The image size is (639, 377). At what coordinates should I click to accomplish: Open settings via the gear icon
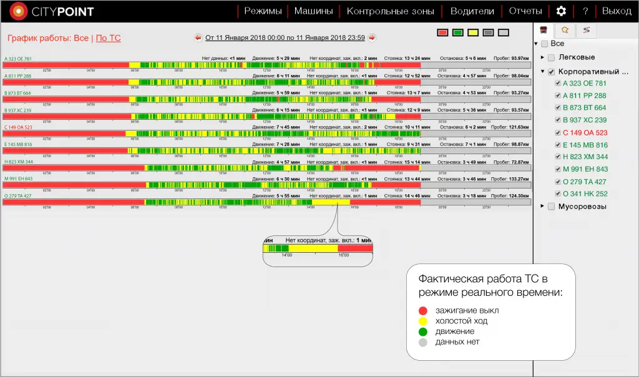[x=561, y=11]
